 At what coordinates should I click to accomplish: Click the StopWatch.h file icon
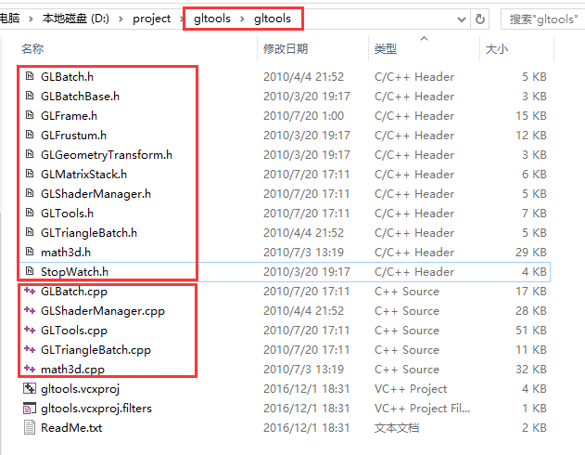30,271
